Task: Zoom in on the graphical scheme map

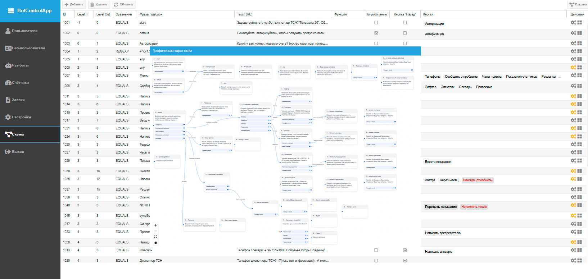Action: pos(155,225)
